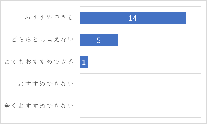The height and width of the screenshot is (124, 207).
Task: Click the data label showing 5
Action: tap(99, 40)
